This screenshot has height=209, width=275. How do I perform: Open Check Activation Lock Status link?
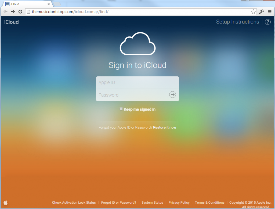coord(74,203)
